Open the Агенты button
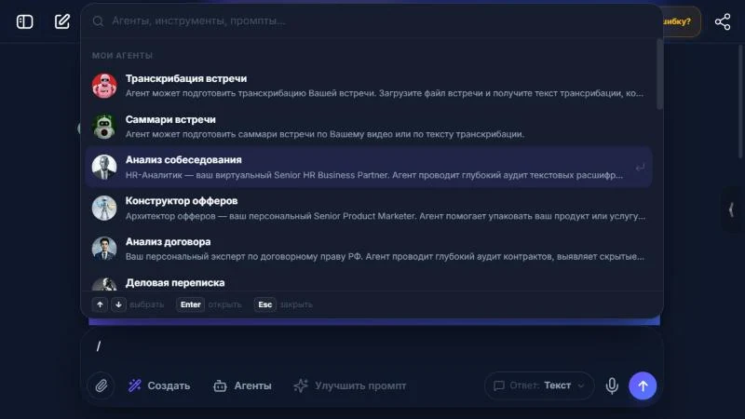745x419 pixels. click(243, 385)
